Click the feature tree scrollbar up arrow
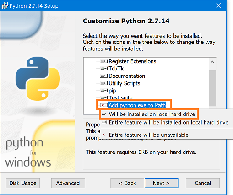The height and width of the screenshot is (195, 233). pyautogui.click(x=212, y=62)
